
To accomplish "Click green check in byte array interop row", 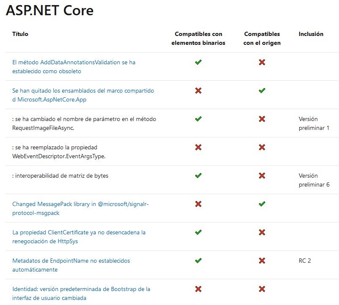I will pos(198,176).
